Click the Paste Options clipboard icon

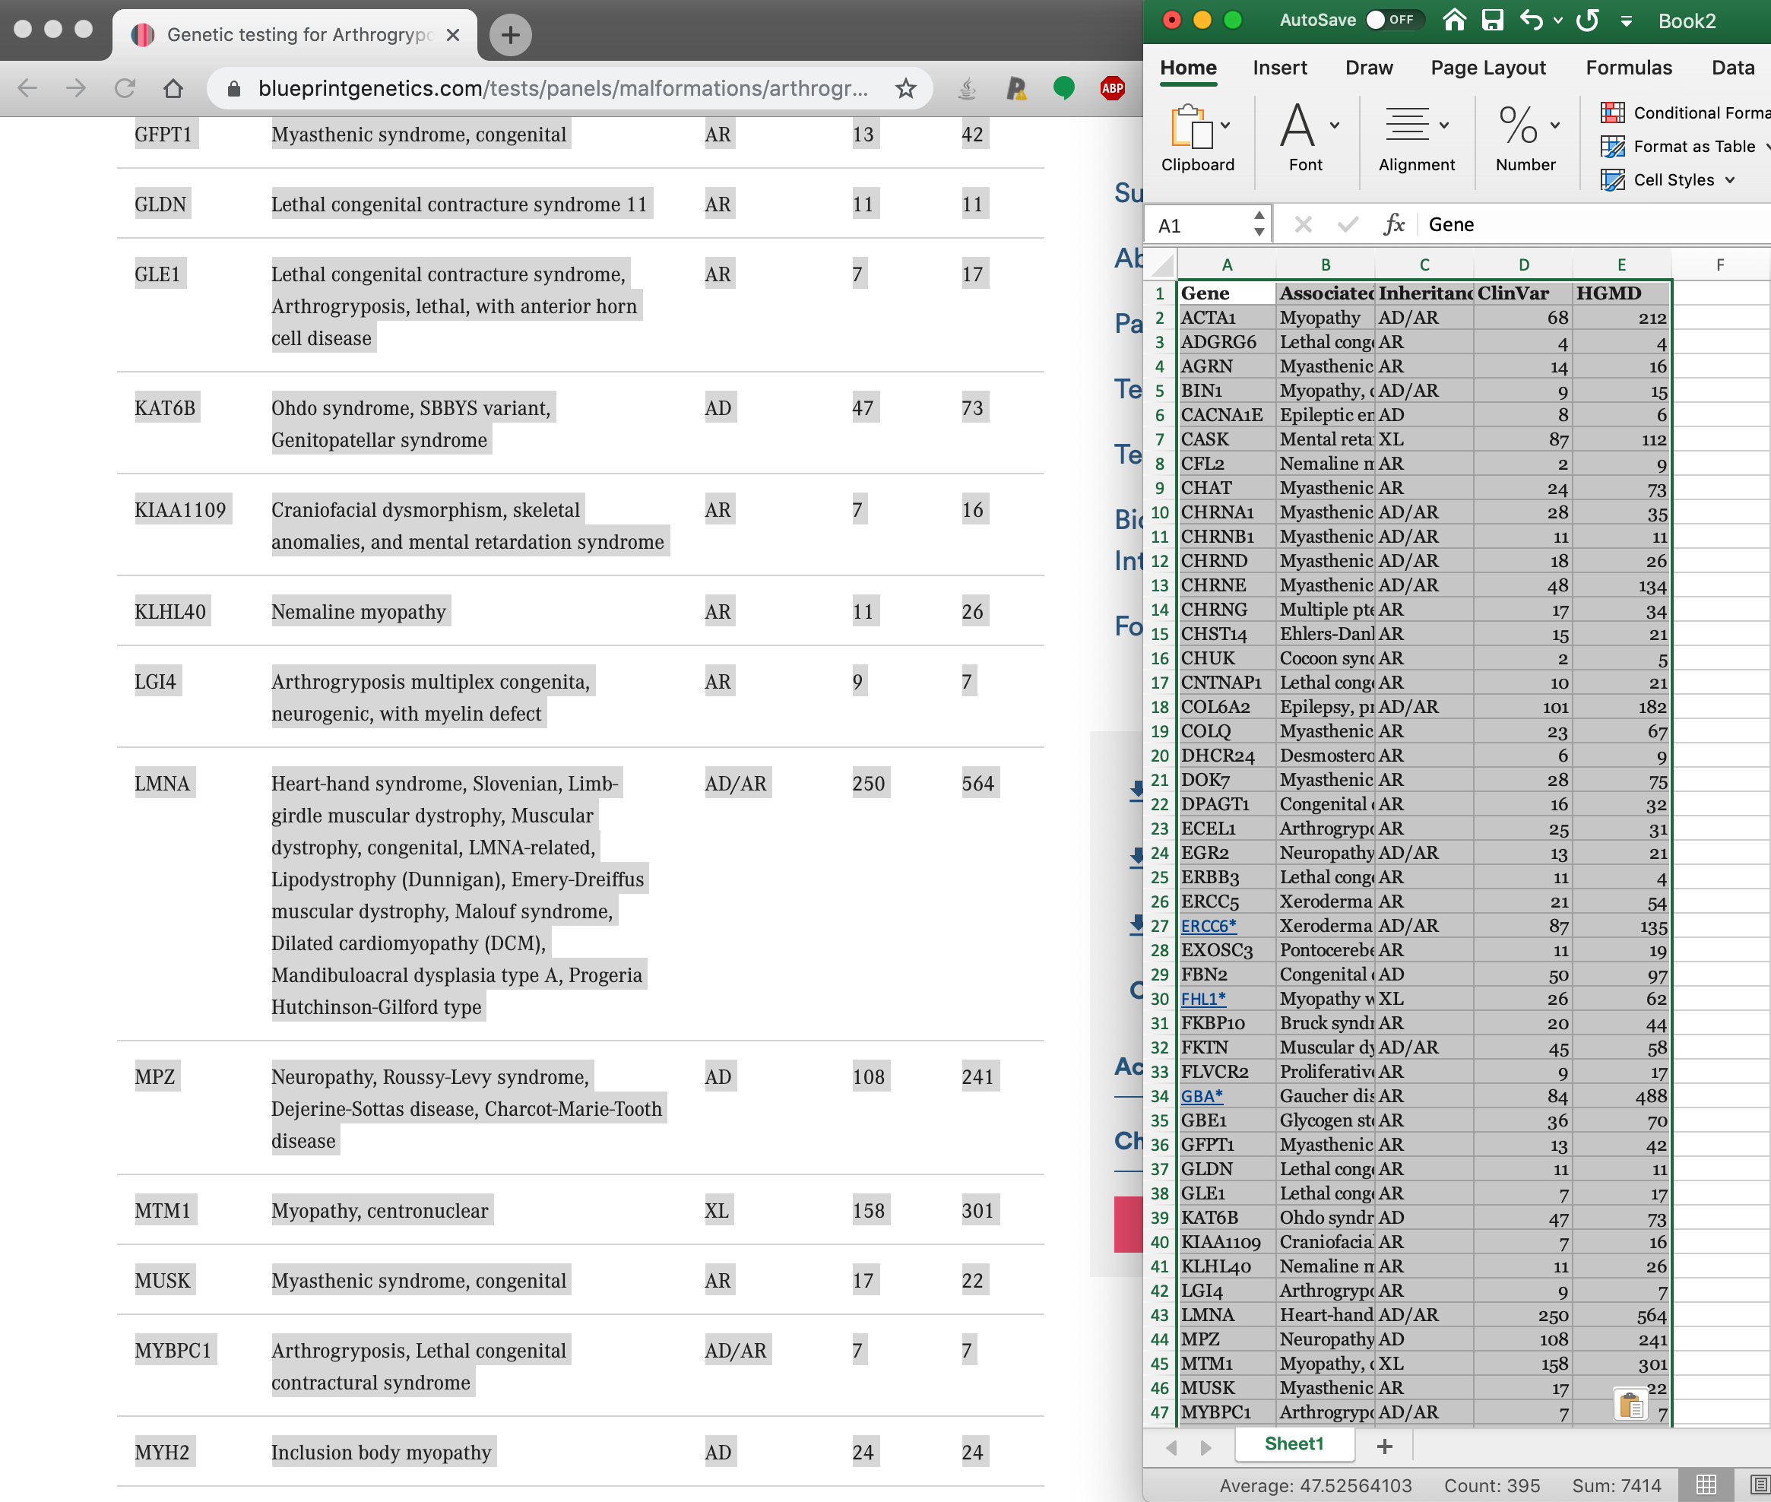tap(1630, 1405)
